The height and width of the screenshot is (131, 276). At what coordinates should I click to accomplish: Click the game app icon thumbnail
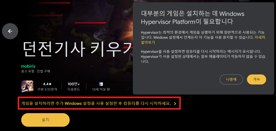click(x=27, y=86)
